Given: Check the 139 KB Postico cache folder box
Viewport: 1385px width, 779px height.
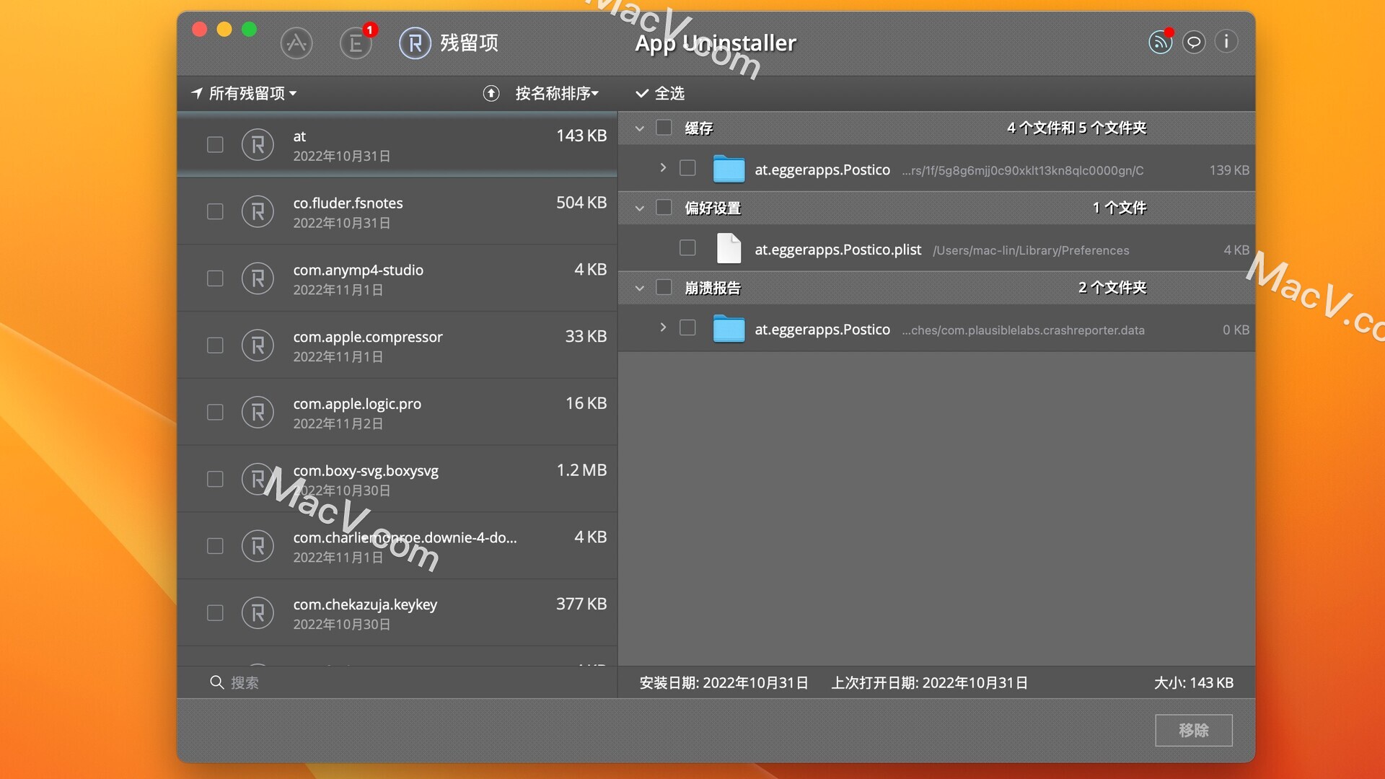Looking at the screenshot, I should coord(687,168).
